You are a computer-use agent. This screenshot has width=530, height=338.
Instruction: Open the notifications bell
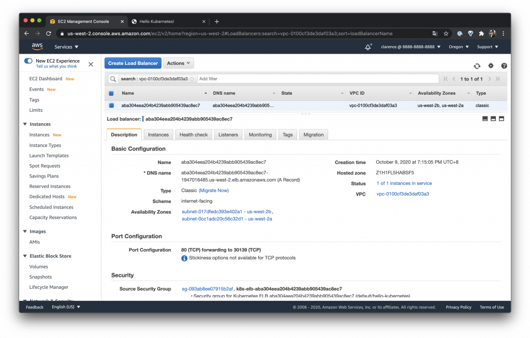point(368,47)
